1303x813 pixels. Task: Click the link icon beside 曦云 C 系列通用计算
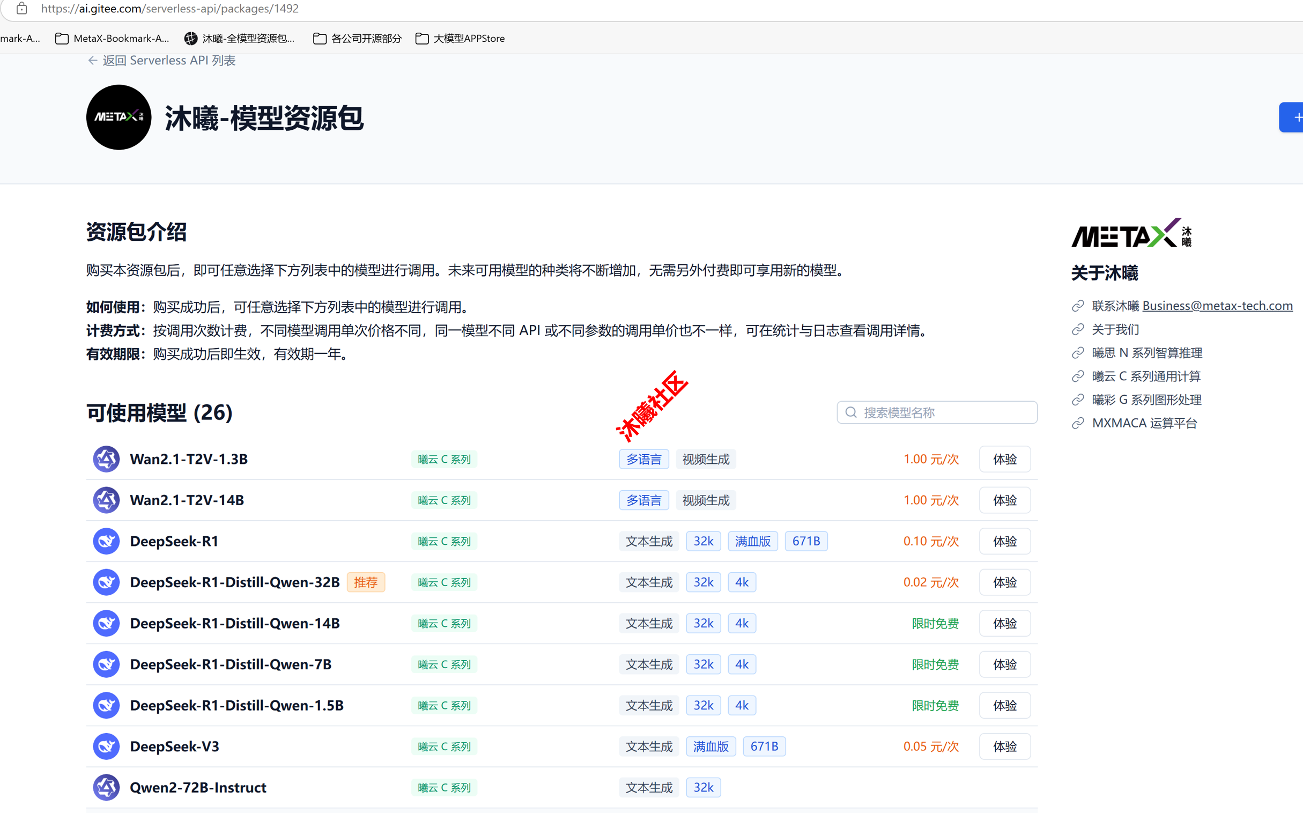(1078, 376)
